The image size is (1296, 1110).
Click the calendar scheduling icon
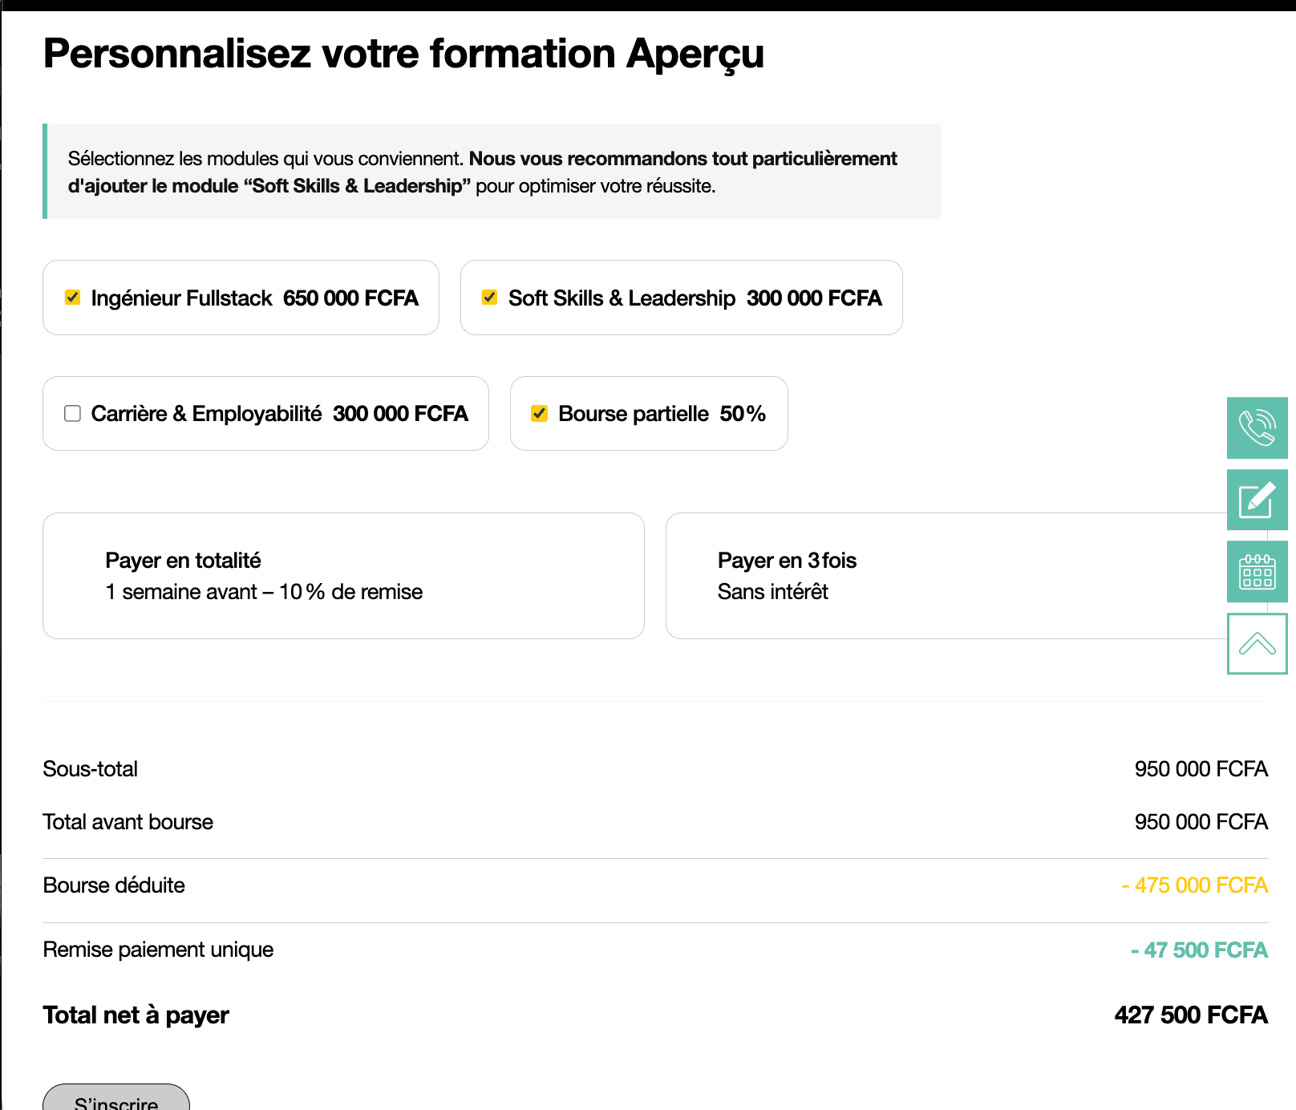point(1257,572)
